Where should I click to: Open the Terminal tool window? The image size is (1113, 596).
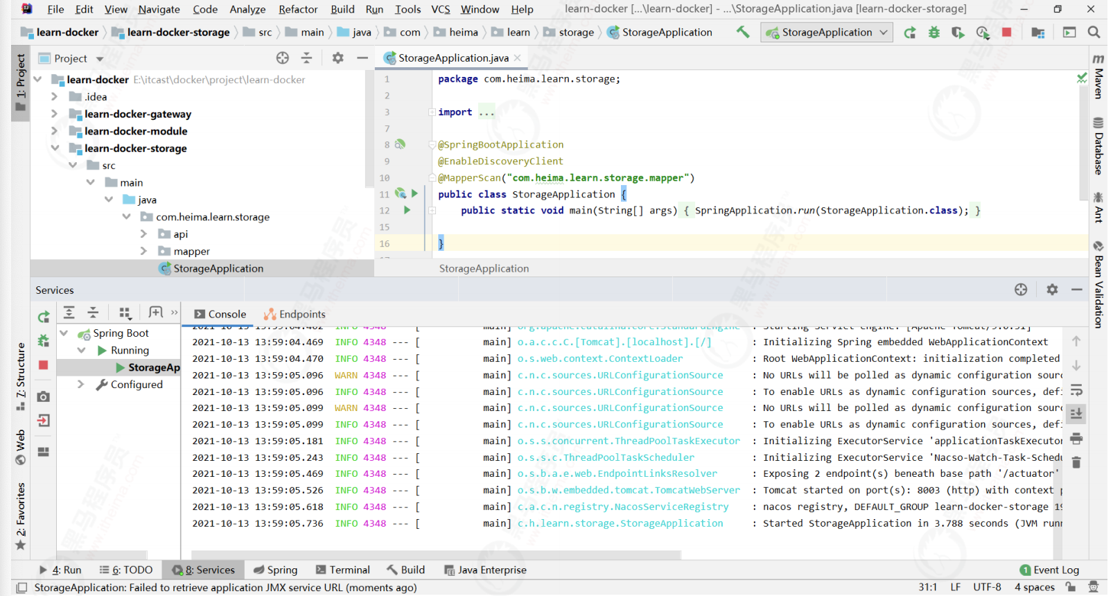343,570
